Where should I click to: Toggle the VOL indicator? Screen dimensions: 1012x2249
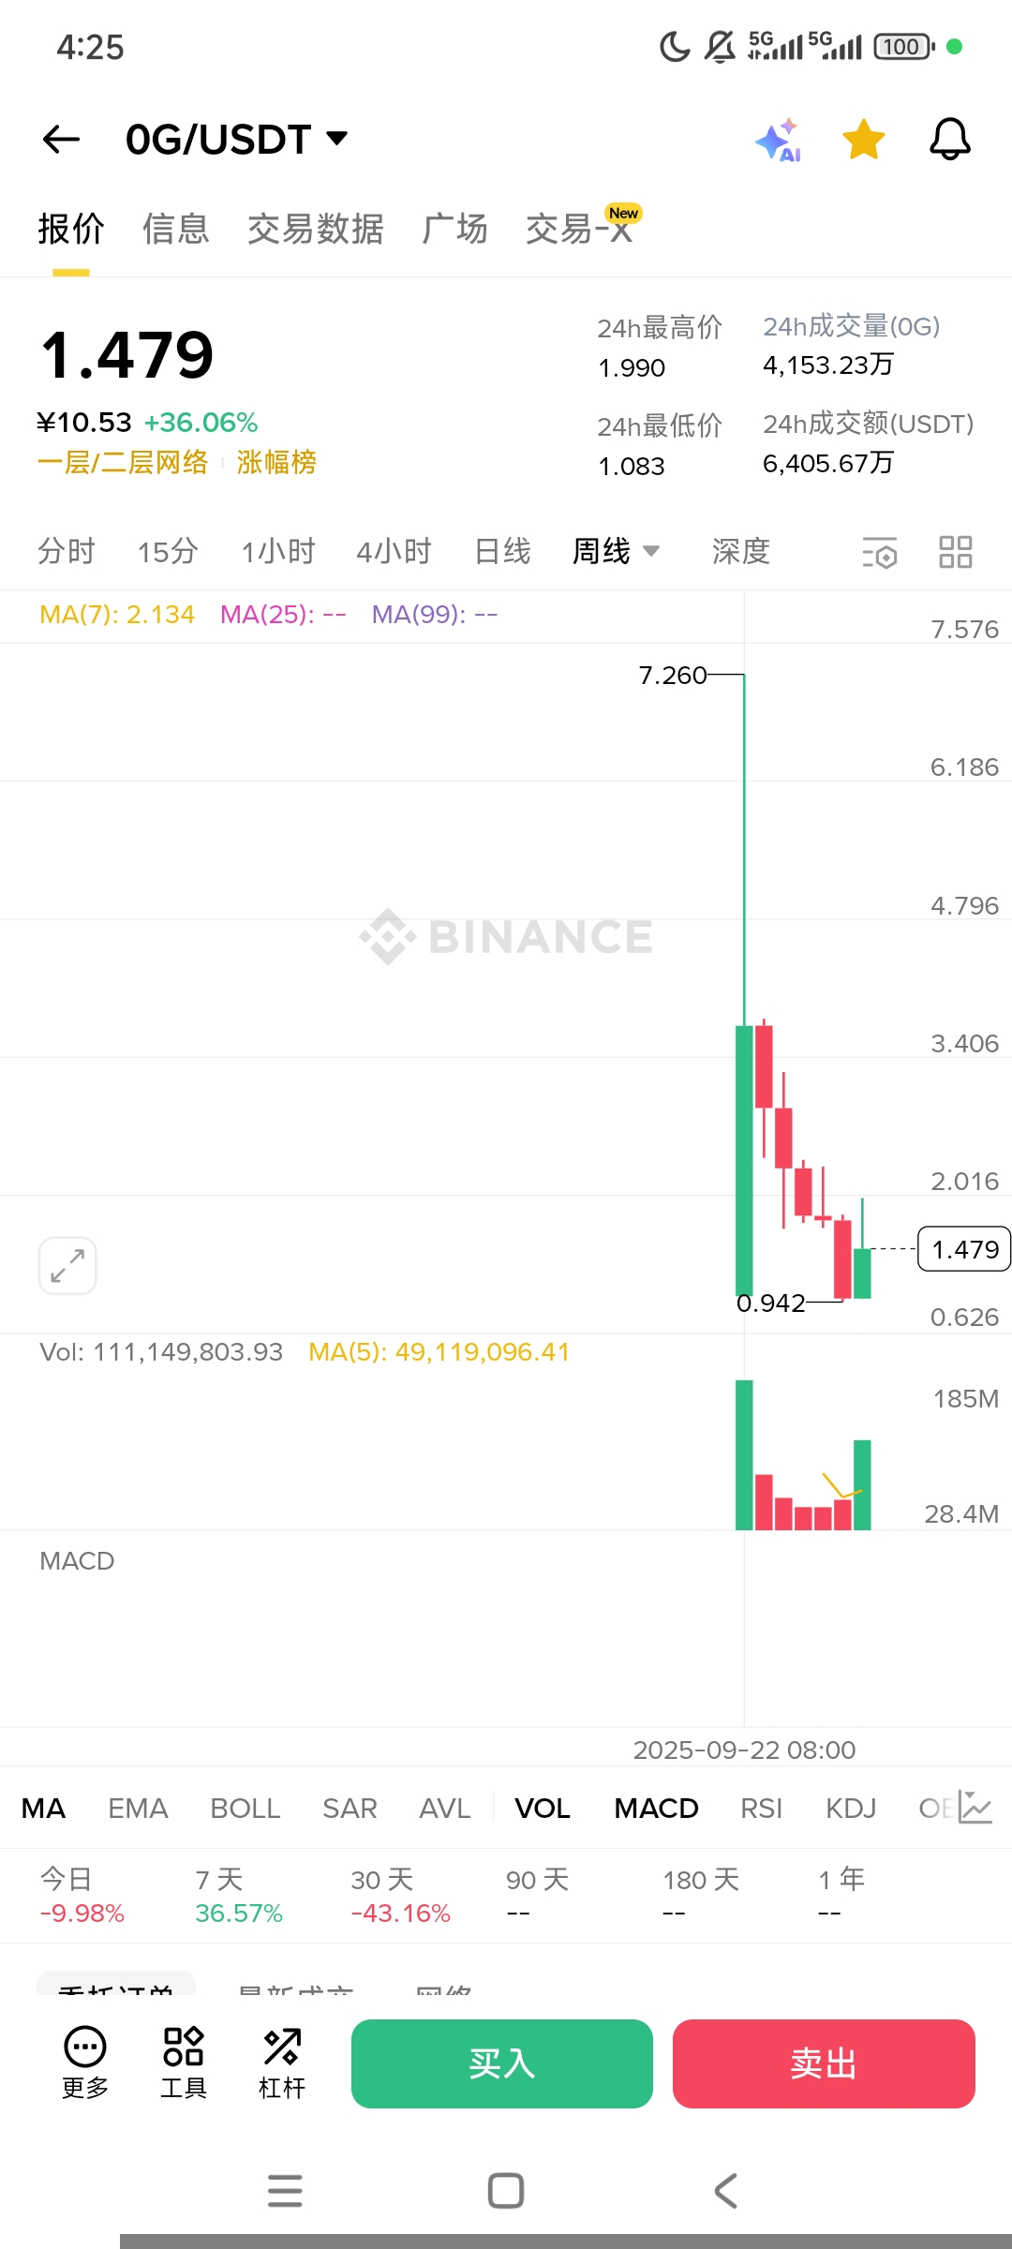[543, 1809]
